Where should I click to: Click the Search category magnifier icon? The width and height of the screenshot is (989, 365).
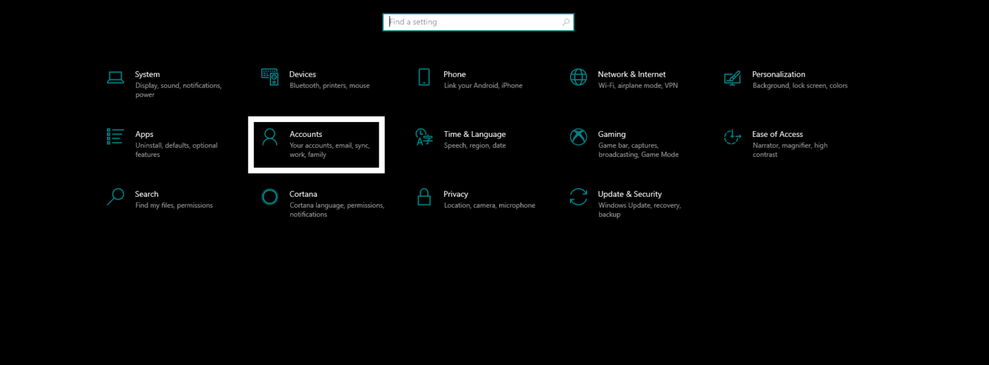point(115,197)
